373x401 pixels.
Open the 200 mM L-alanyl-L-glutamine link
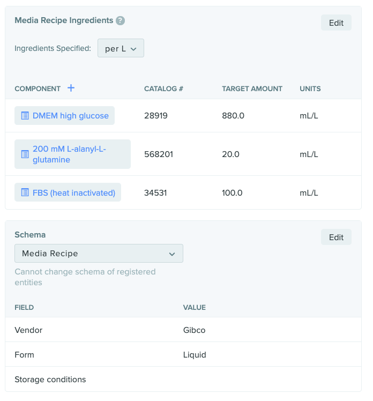pyautogui.click(x=69, y=154)
